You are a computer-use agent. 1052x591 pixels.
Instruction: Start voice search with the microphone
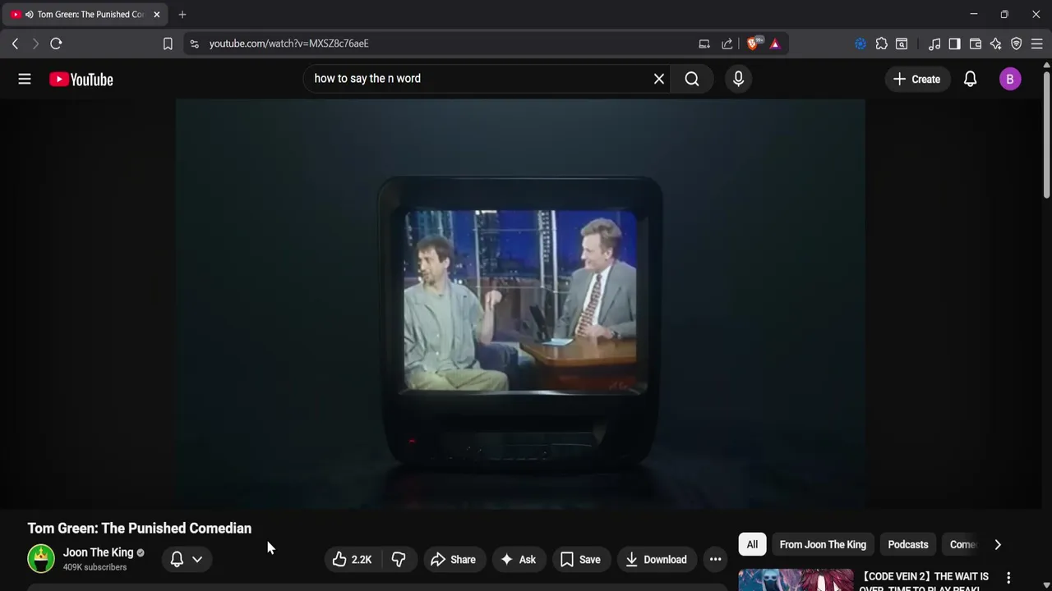(x=738, y=79)
